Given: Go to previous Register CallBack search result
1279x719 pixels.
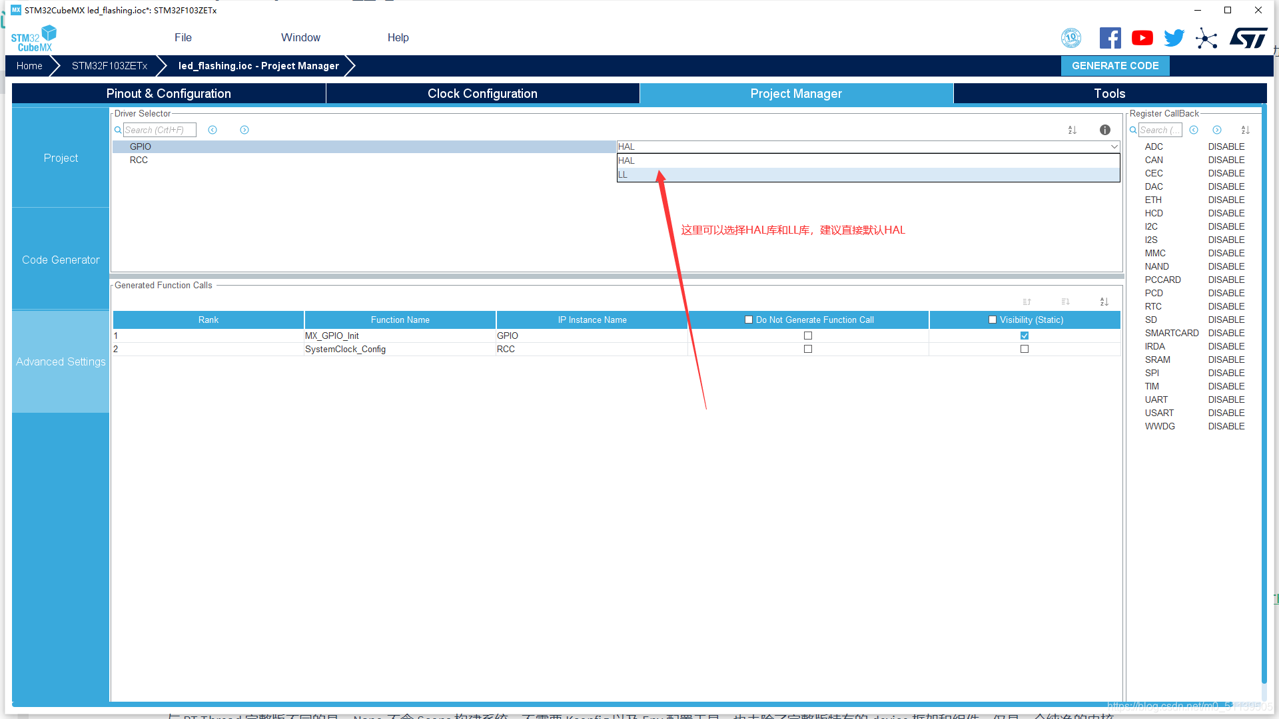Looking at the screenshot, I should point(1194,130).
